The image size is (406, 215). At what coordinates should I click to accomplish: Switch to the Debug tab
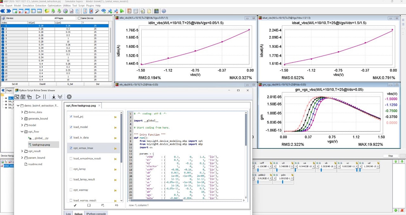(78, 213)
